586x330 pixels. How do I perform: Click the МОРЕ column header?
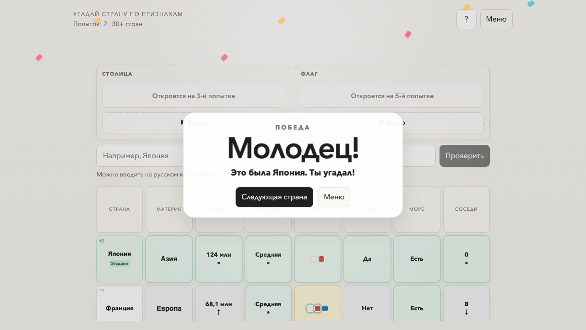click(x=416, y=209)
